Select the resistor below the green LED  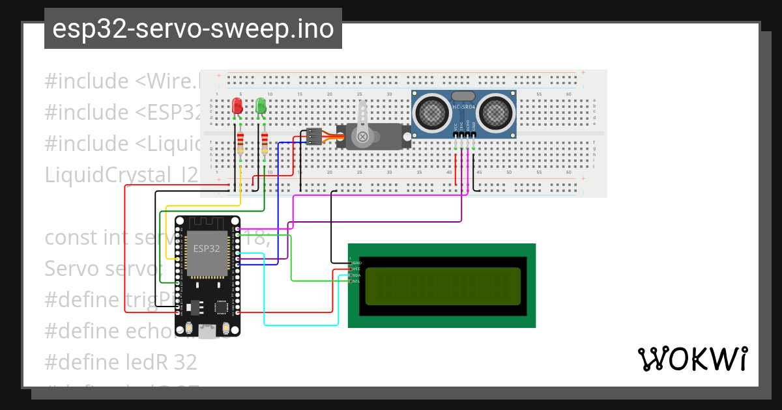[263, 144]
